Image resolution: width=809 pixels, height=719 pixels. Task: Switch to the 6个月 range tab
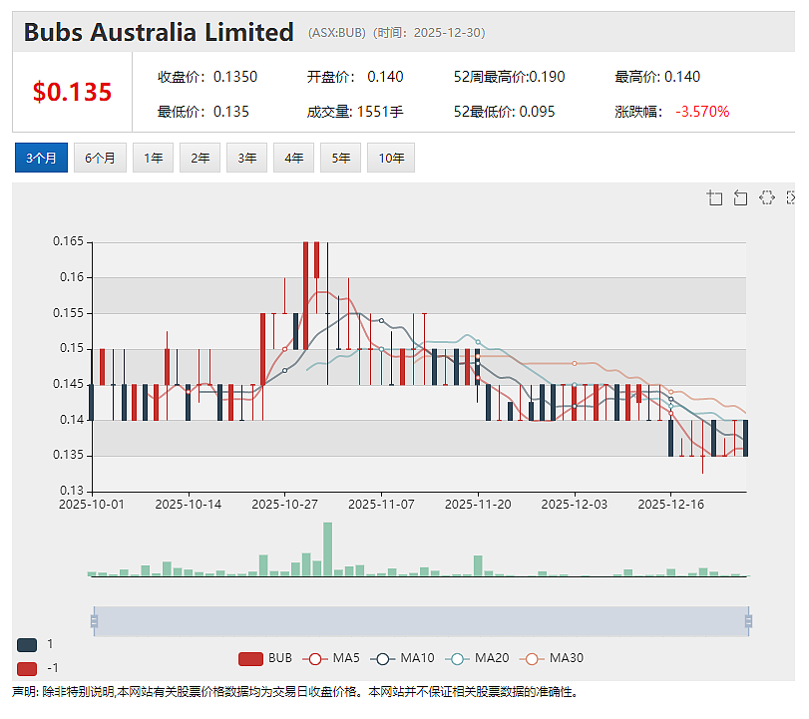tap(100, 158)
